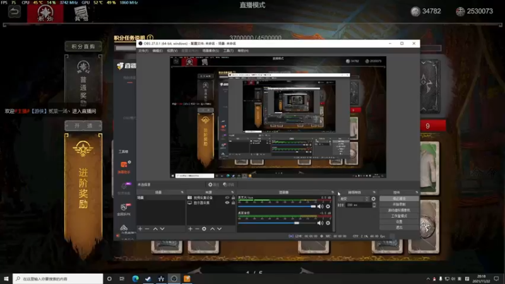Viewport: 505px width, 284px height.
Task: Mute the desktop audio speaker icon
Action: 320,223
